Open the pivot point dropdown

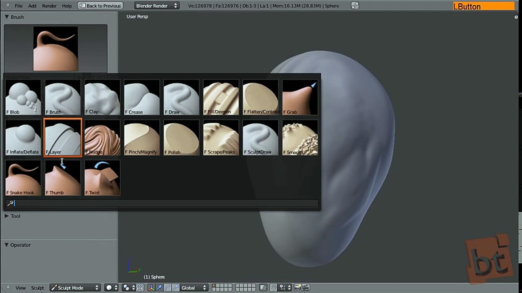(129, 288)
